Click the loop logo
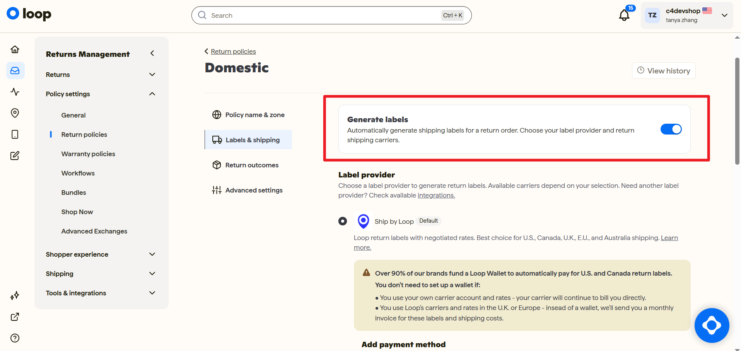The width and height of the screenshot is (741, 351). [29, 14]
